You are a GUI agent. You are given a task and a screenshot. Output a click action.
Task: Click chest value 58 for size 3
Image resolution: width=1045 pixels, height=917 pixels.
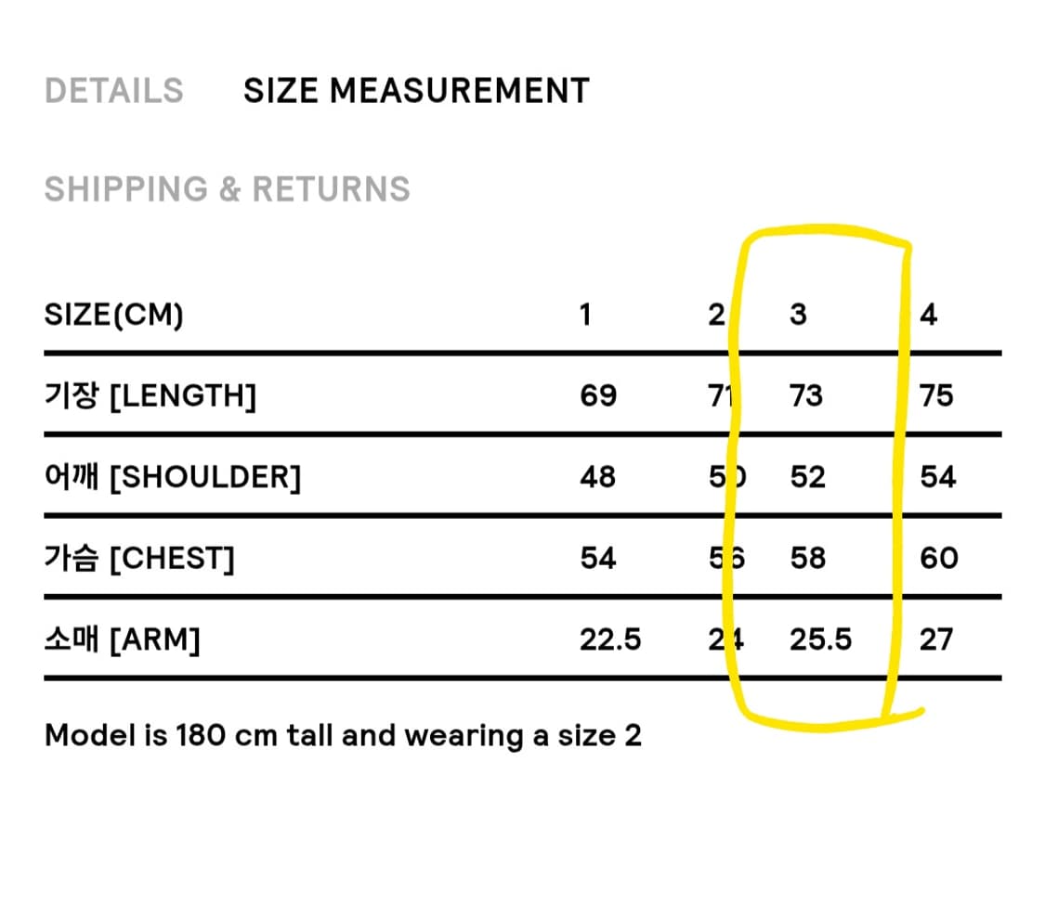[808, 558]
